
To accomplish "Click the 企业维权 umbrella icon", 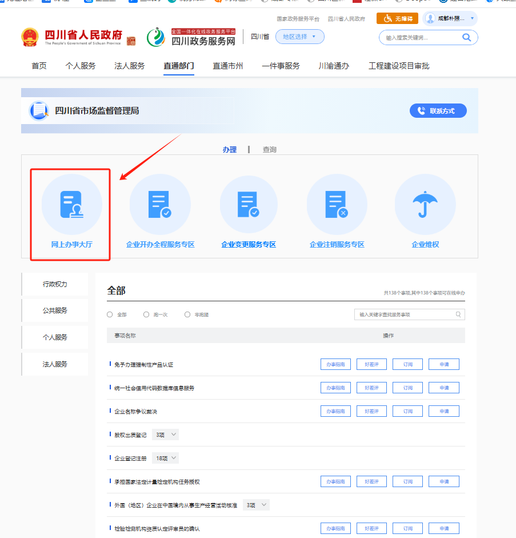I will tap(425, 205).
